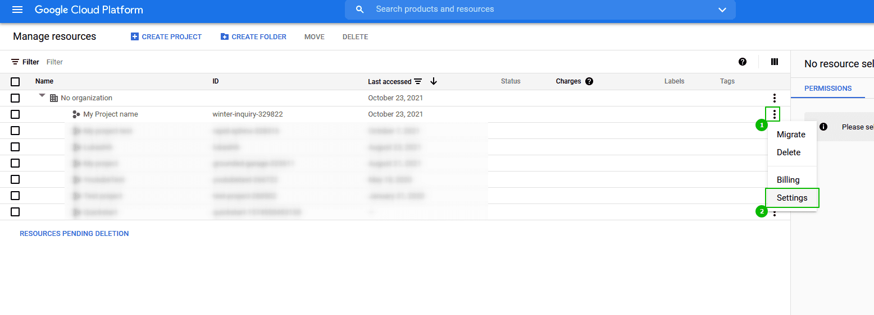Screen dimensions: 874x315
Task: Open the three-dot menu for No organization
Action: (775, 98)
